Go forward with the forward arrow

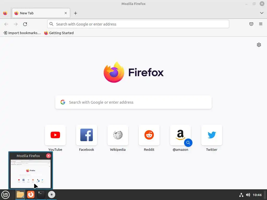pos(16,24)
